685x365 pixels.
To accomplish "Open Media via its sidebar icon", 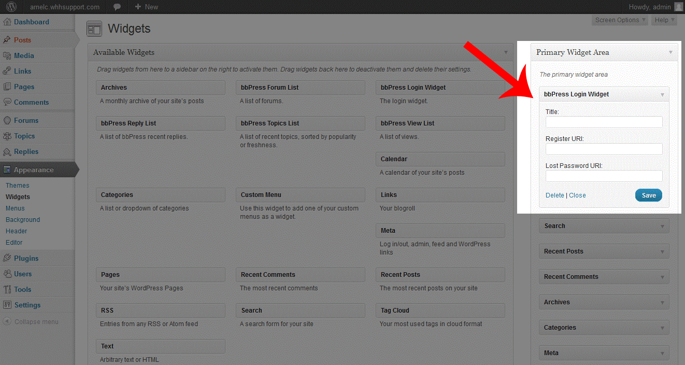I will [x=7, y=55].
